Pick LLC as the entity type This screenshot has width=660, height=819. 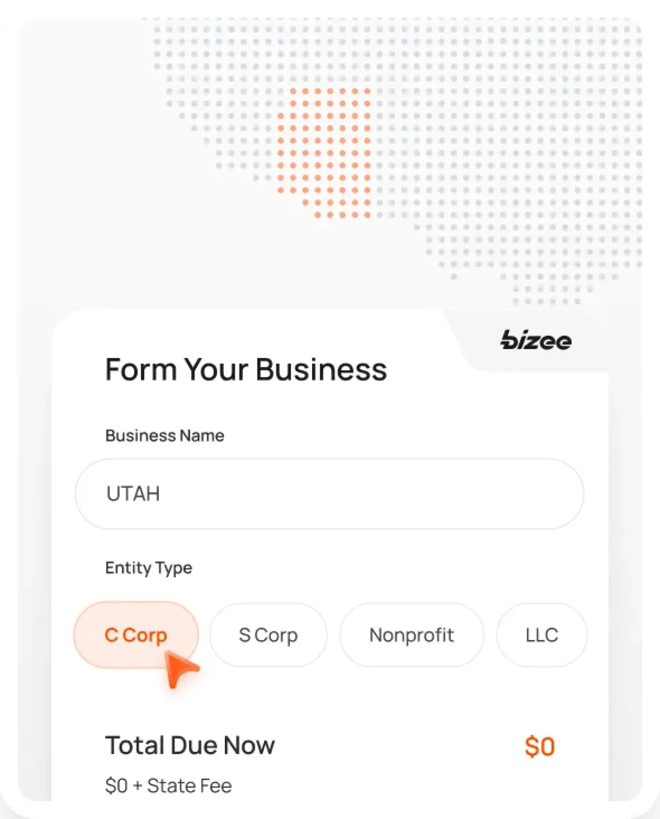[x=541, y=635]
